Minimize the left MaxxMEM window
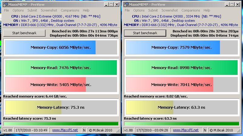The height and width of the screenshot is (136, 243). [x=106, y=5]
